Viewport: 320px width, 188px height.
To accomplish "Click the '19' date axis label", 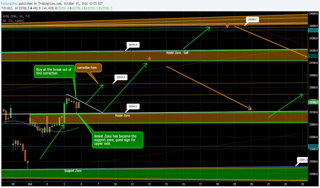I will [x=235, y=184].
